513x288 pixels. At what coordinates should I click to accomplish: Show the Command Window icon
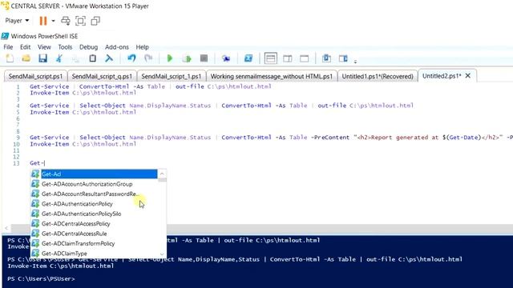point(326,58)
